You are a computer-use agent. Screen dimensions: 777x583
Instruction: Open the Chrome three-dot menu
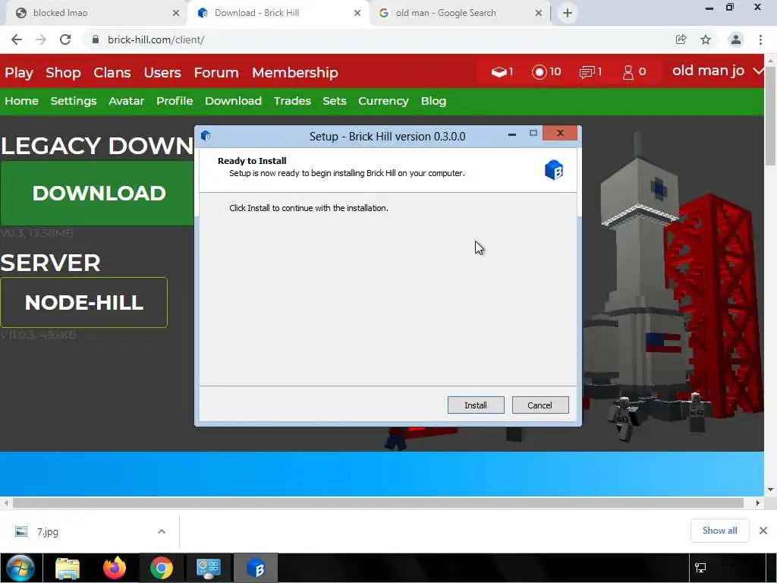760,39
